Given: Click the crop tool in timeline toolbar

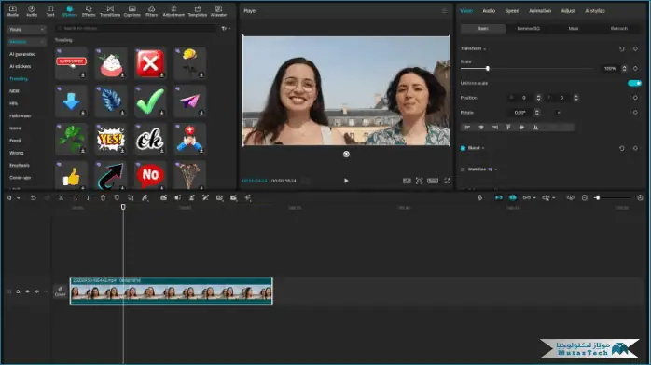Looking at the screenshot, I should (x=131, y=198).
